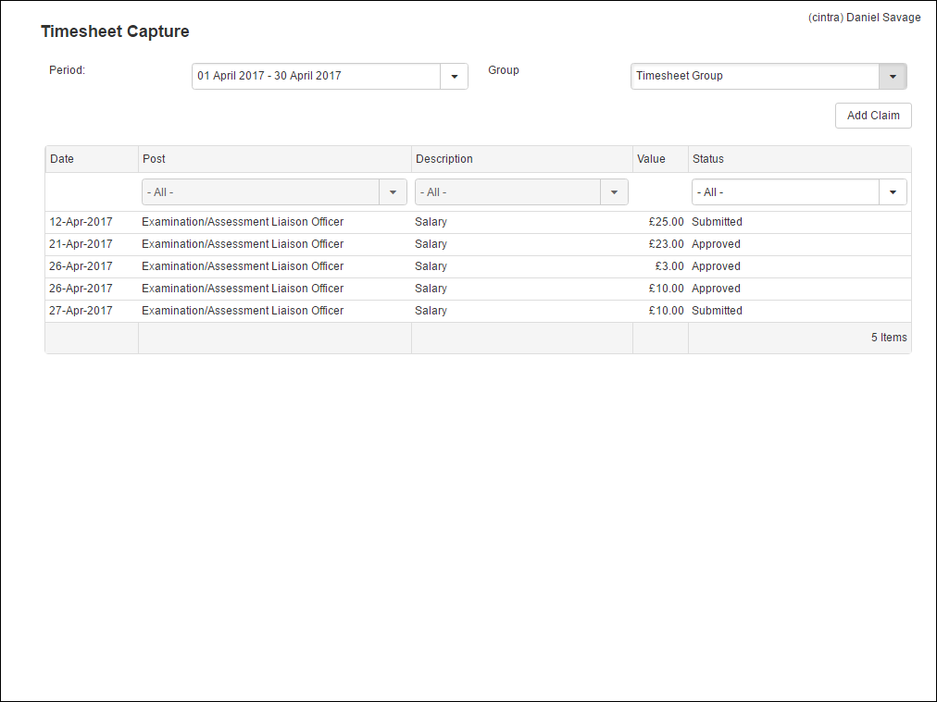
Task: Sort by the Post column header
Action: pos(275,159)
